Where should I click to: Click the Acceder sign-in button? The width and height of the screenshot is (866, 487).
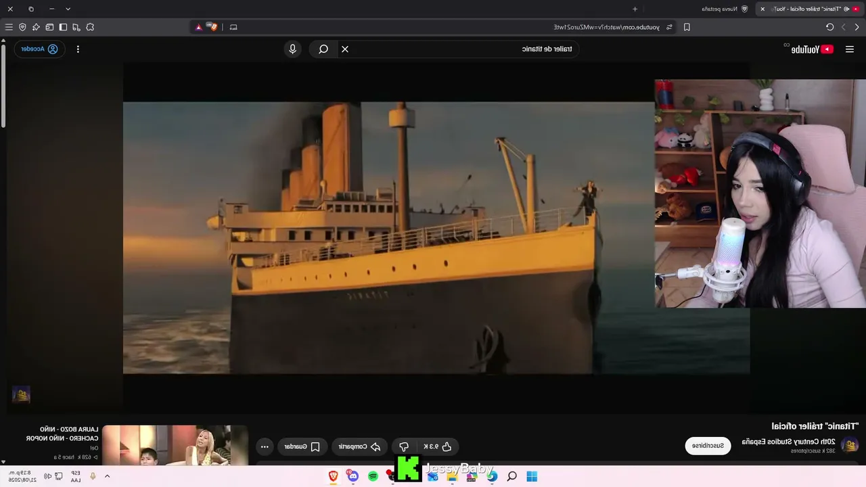pyautogui.click(x=39, y=49)
